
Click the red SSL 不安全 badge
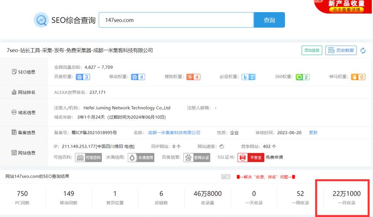[x=251, y=158]
